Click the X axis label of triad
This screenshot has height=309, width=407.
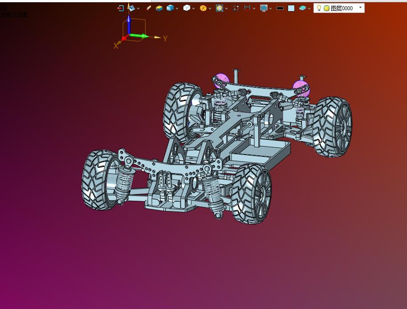click(x=116, y=46)
